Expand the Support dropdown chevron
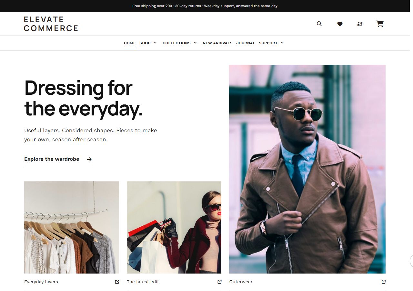Image resolution: width=413 pixels, height=291 pixels. (x=282, y=43)
